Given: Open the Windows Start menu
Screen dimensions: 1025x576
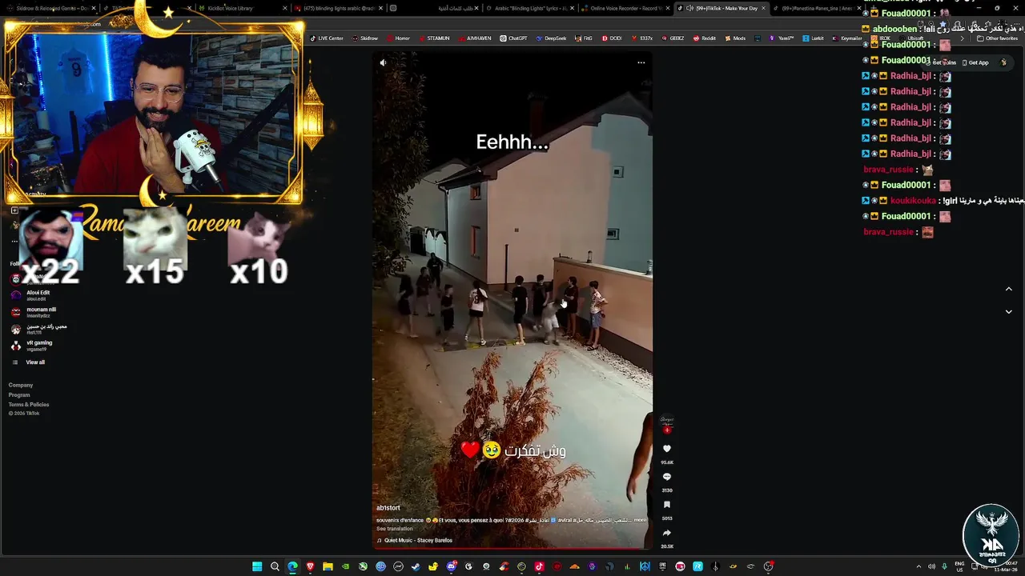Looking at the screenshot, I should [257, 566].
